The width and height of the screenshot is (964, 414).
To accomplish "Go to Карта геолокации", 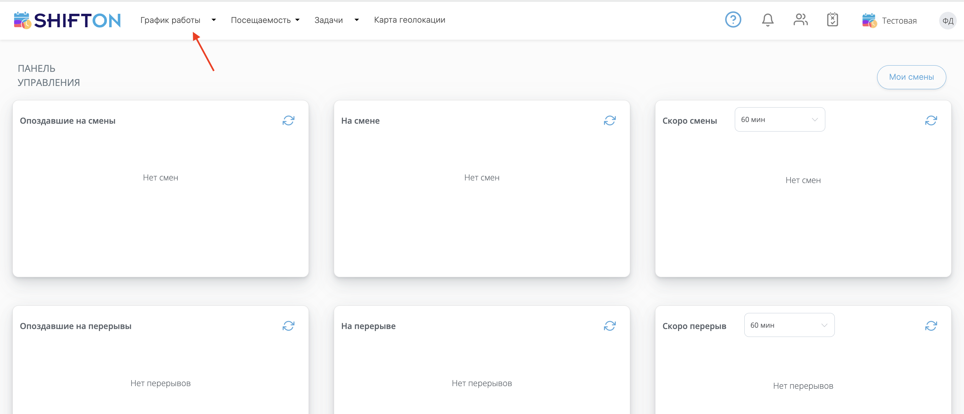I will tap(410, 20).
